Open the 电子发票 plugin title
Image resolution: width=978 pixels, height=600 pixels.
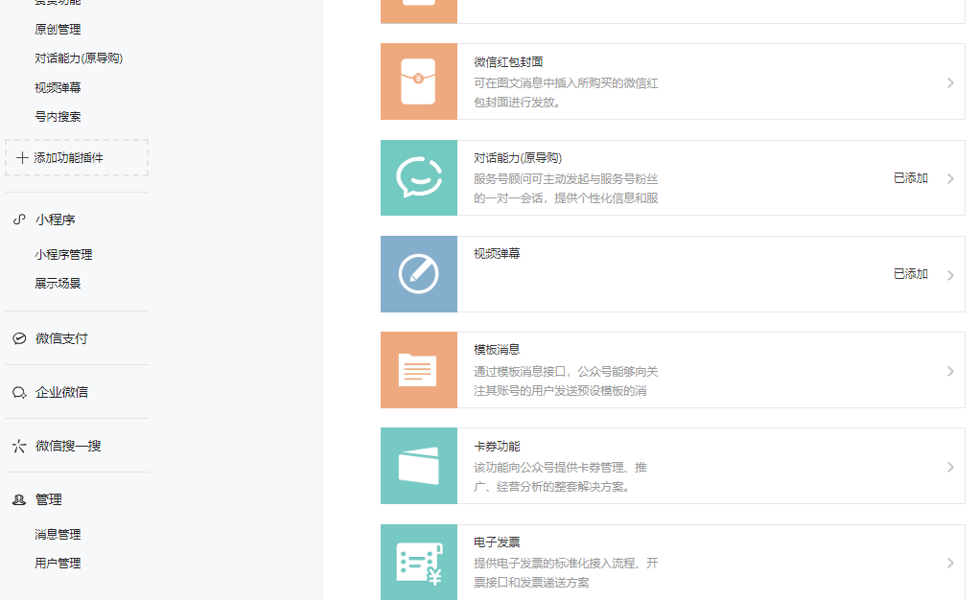497,542
